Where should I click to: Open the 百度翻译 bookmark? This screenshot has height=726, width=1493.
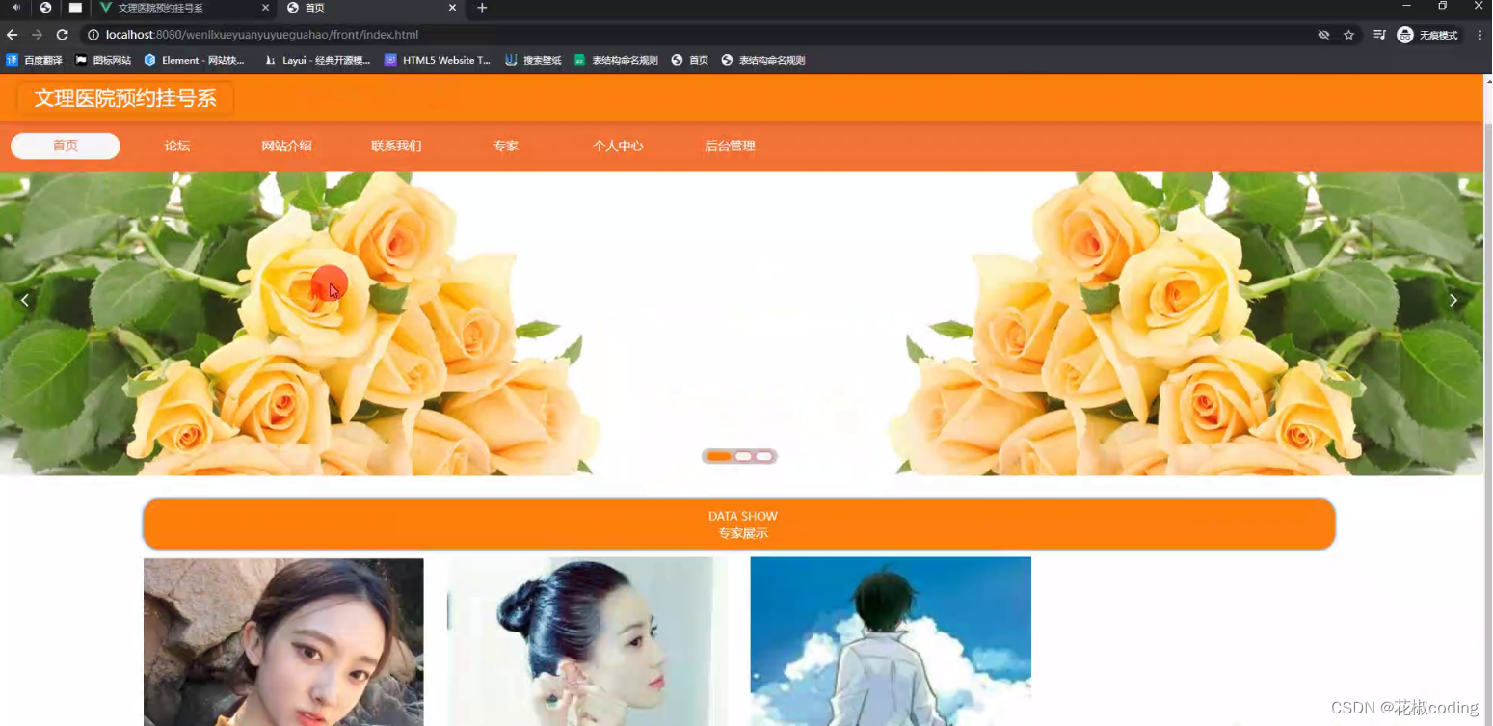coord(35,60)
